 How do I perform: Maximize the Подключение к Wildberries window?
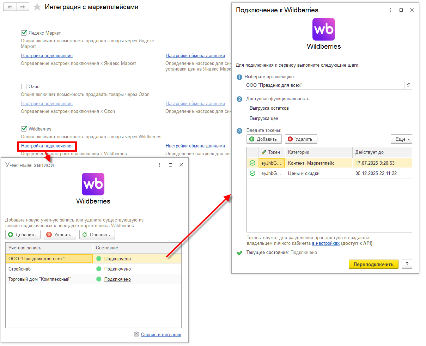coord(401,10)
